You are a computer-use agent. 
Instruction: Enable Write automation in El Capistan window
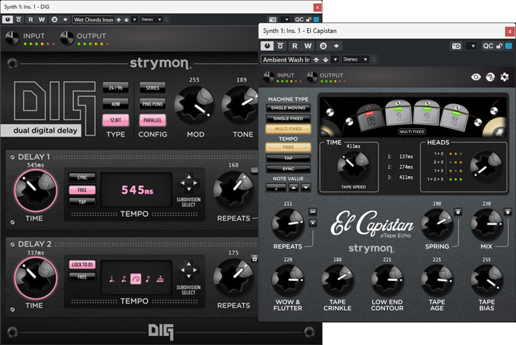click(308, 46)
